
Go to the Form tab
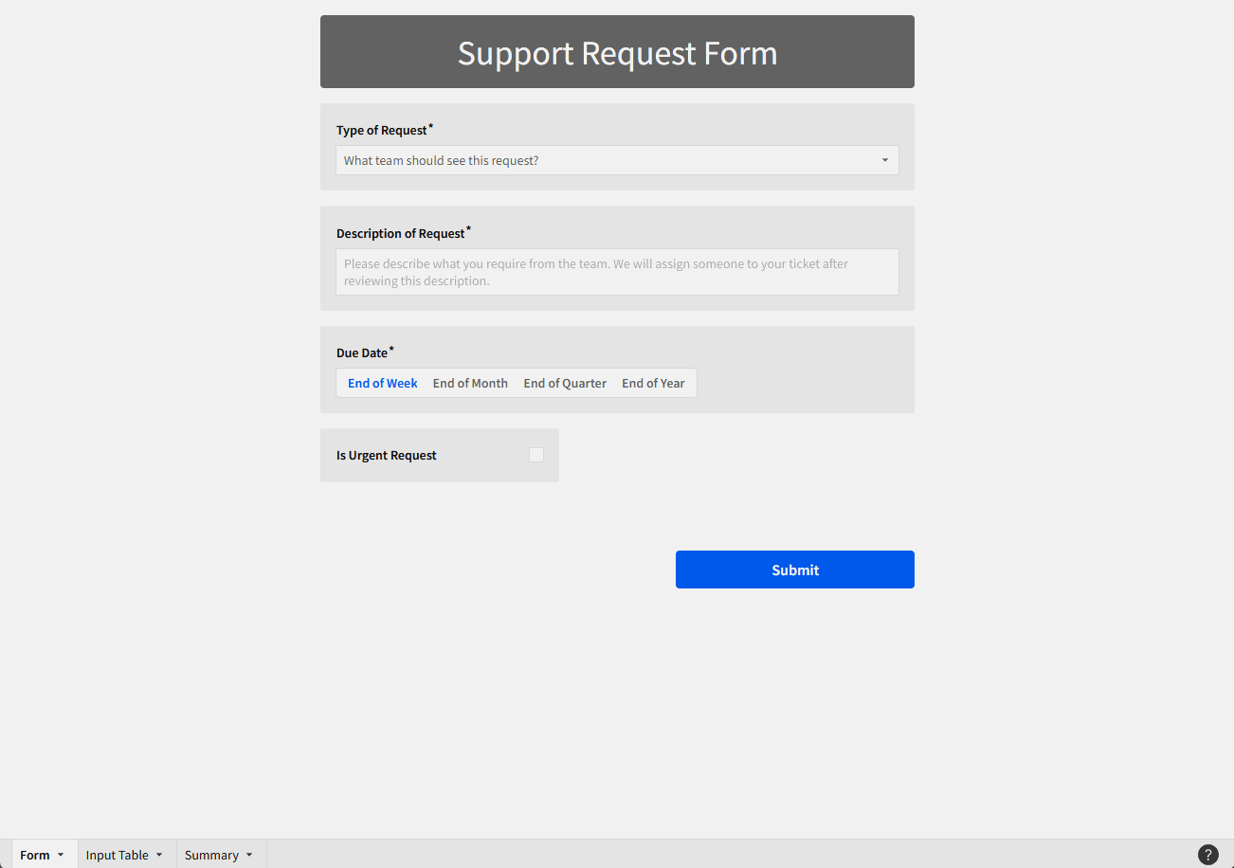pos(34,855)
